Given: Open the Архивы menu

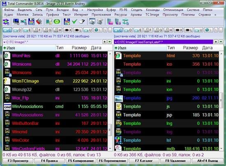Looking at the screenshot, I should pyautogui.click(x=136, y=14).
